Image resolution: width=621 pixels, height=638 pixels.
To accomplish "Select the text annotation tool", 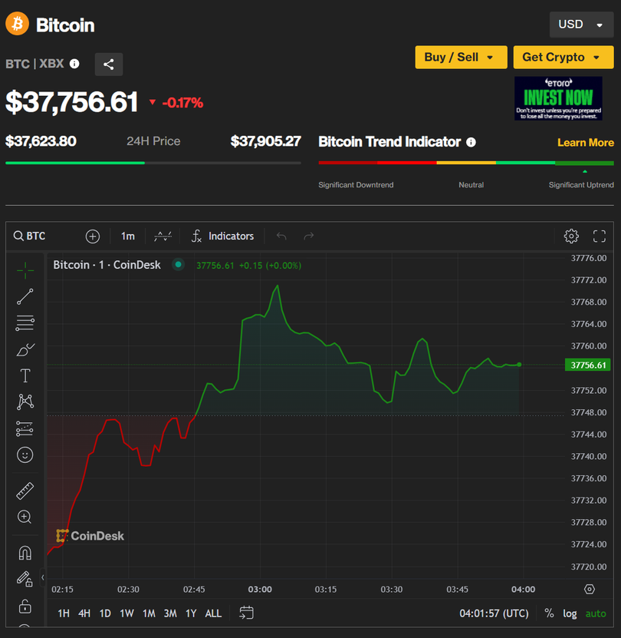I will pos(25,375).
